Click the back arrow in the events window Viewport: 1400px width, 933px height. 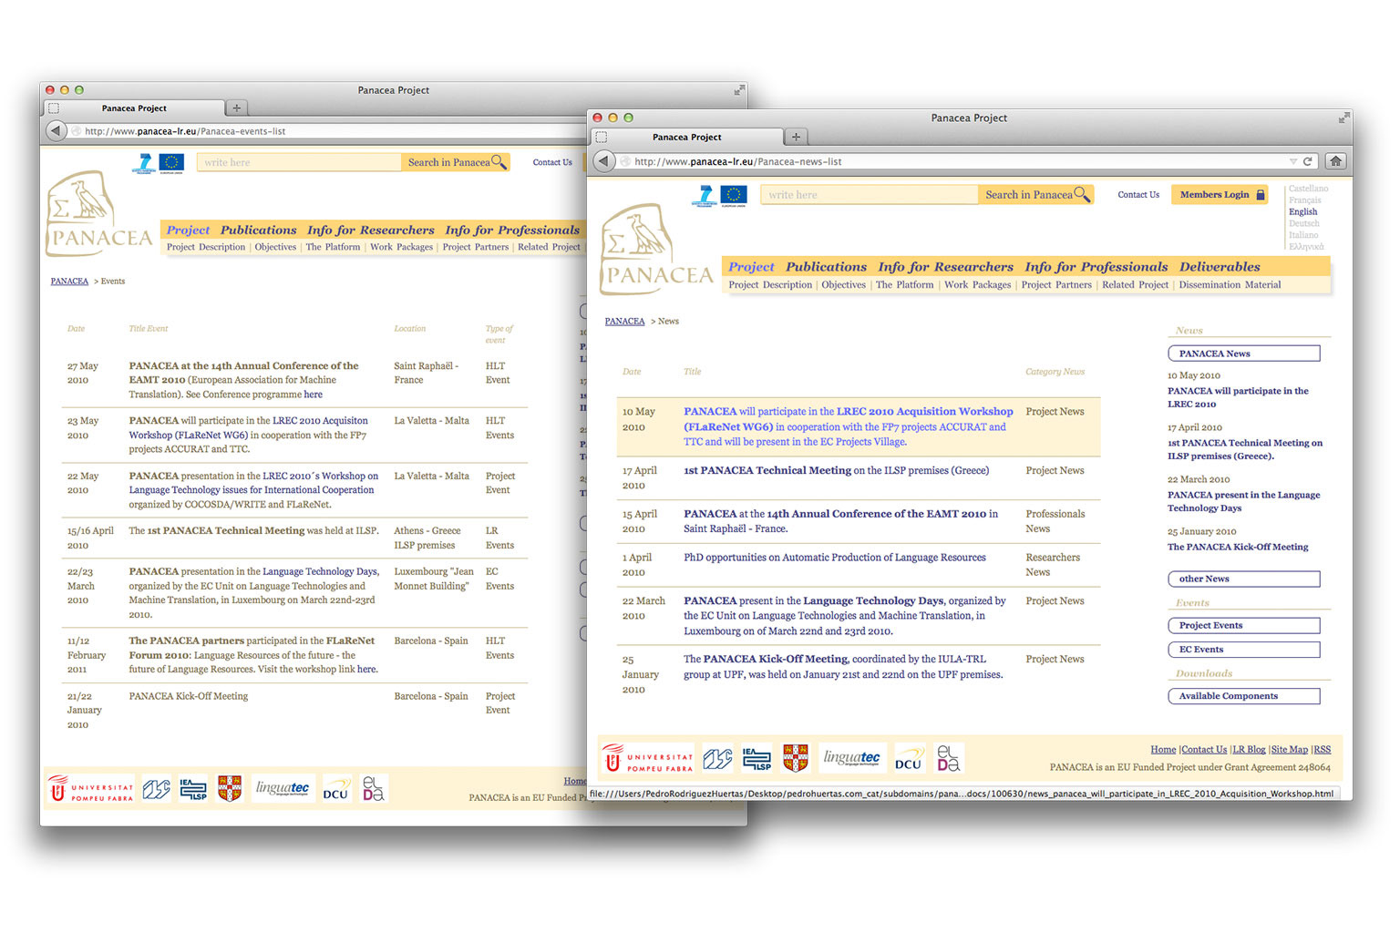[x=55, y=131]
